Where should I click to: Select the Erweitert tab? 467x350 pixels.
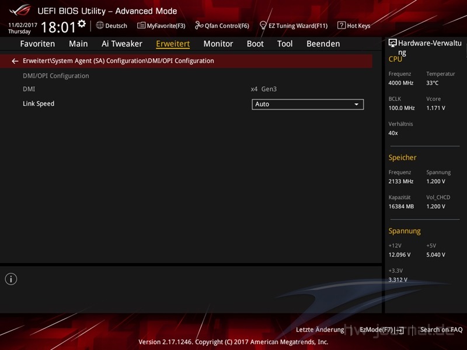173,44
